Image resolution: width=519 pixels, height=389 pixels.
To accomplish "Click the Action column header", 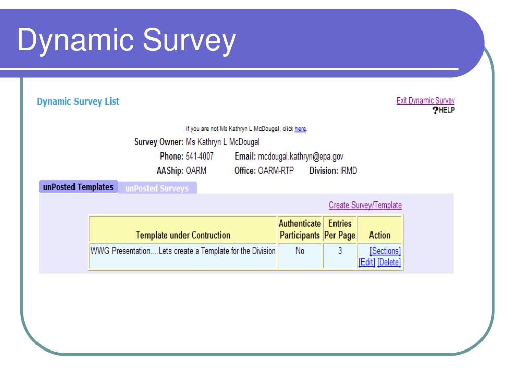I will tap(380, 229).
